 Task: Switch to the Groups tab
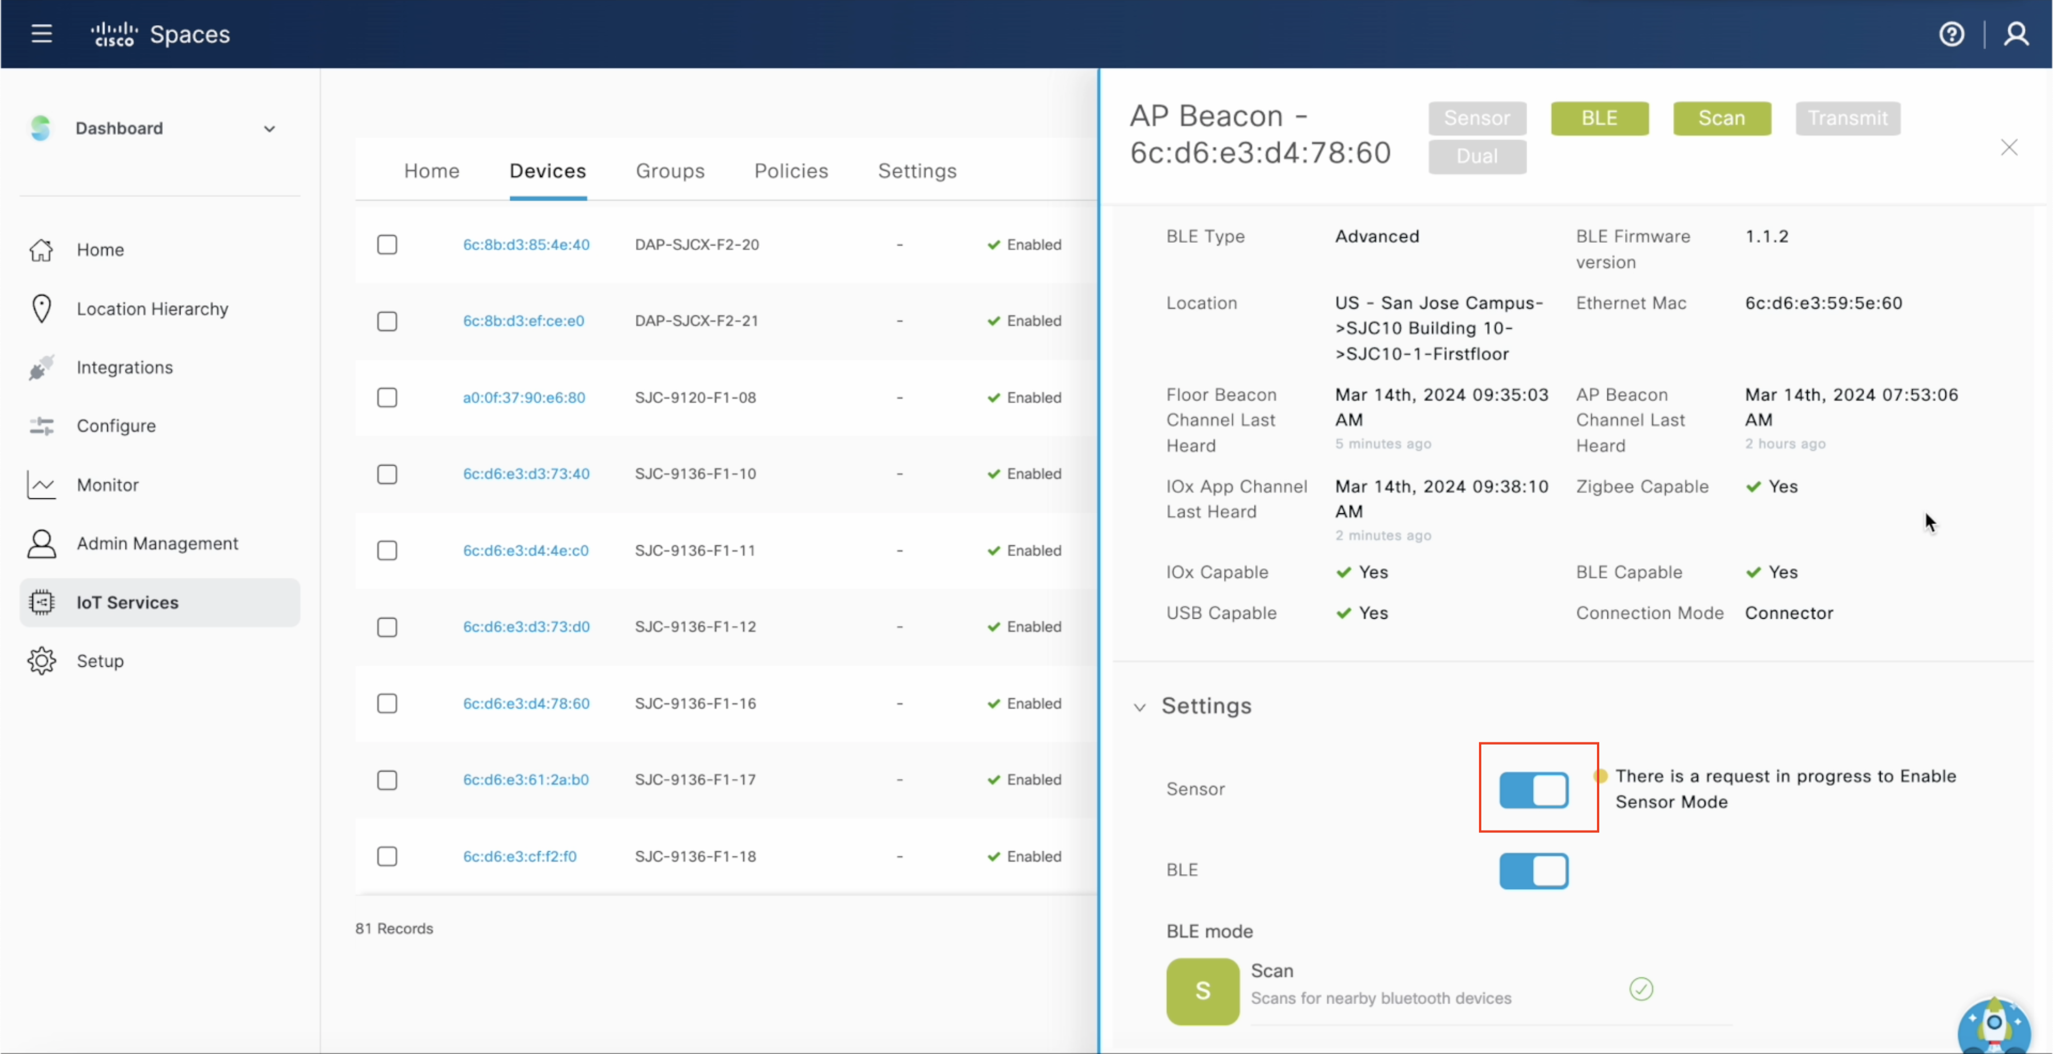[670, 171]
